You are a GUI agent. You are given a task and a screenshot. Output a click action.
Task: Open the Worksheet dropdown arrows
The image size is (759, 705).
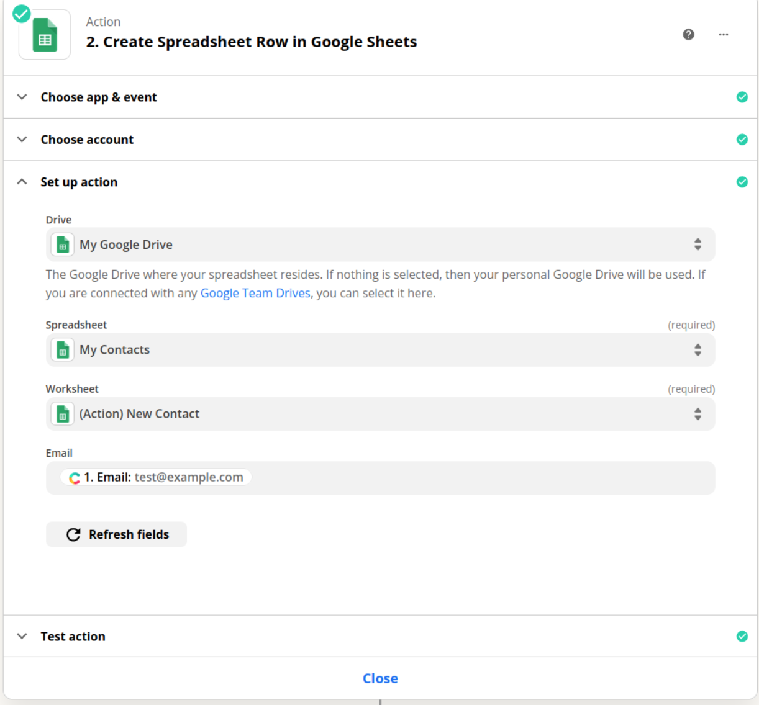(698, 414)
